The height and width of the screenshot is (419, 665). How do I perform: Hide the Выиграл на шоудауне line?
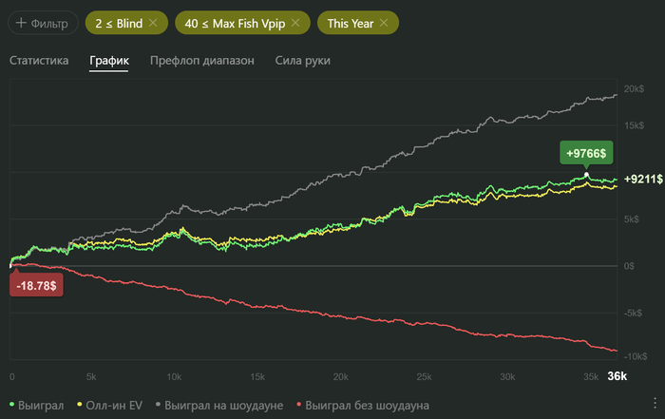pos(223,406)
